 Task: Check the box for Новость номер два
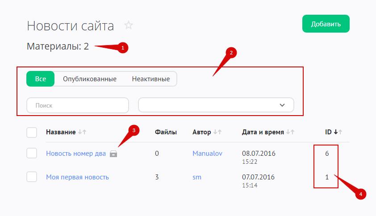(x=32, y=154)
